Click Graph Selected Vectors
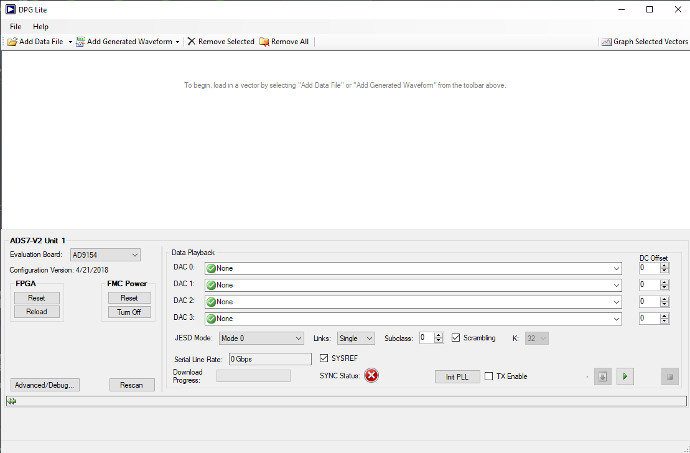The width and height of the screenshot is (690, 453). (645, 42)
